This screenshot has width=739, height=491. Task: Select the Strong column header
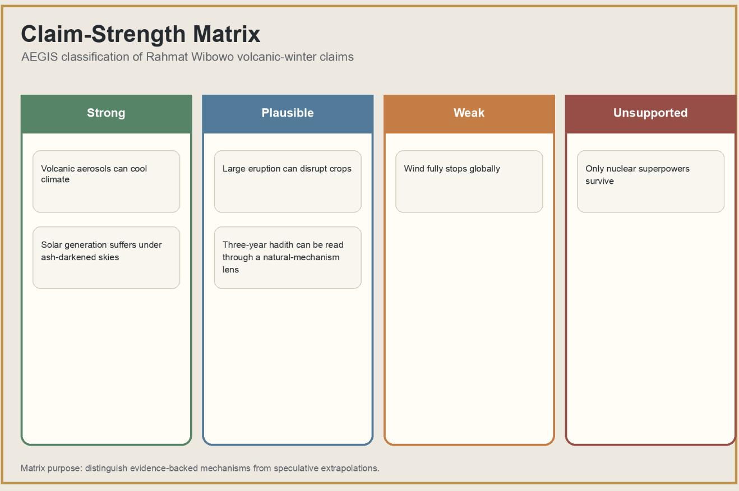pyautogui.click(x=106, y=113)
